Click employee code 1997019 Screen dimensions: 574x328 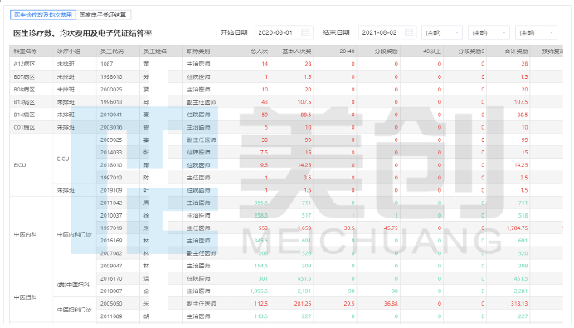[111, 228]
